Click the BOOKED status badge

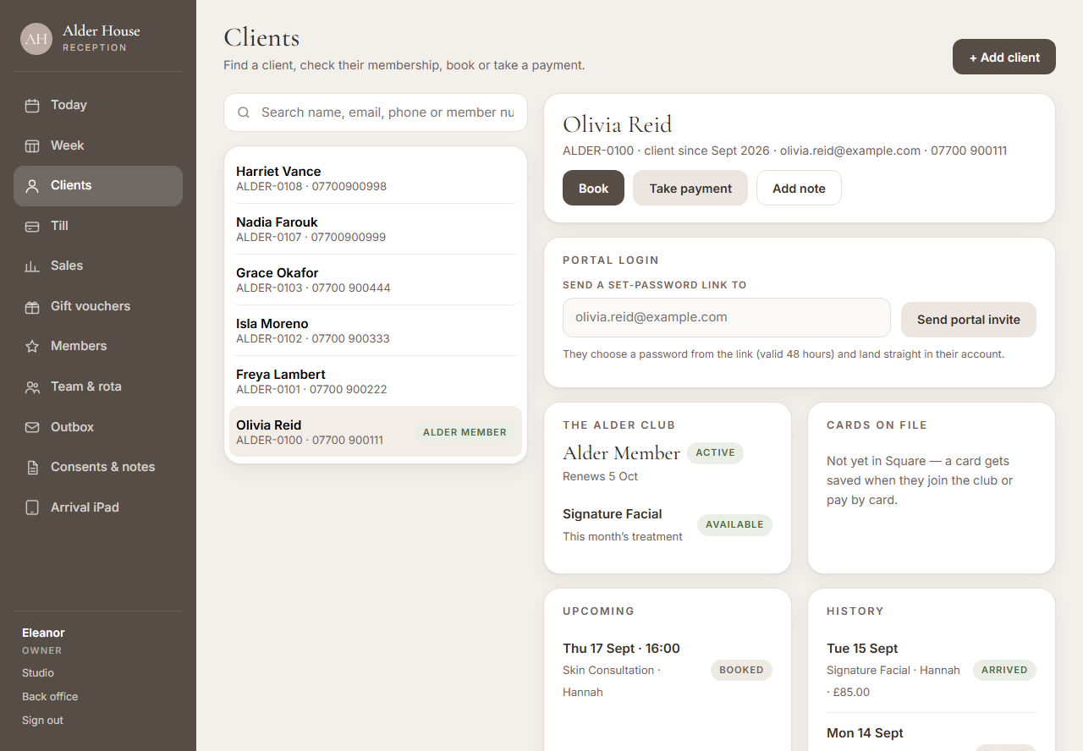pos(741,670)
